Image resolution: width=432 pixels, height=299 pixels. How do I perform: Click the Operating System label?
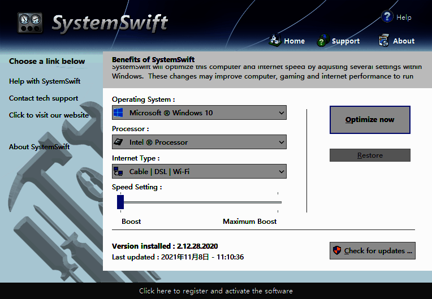point(143,99)
